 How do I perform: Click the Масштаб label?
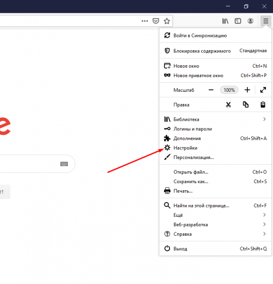pyautogui.click(x=184, y=90)
